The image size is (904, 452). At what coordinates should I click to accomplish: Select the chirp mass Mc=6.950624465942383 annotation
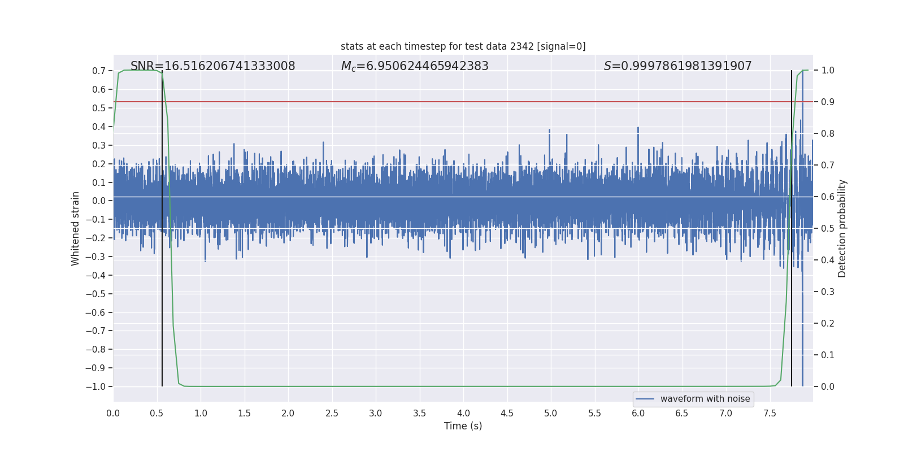pos(415,66)
